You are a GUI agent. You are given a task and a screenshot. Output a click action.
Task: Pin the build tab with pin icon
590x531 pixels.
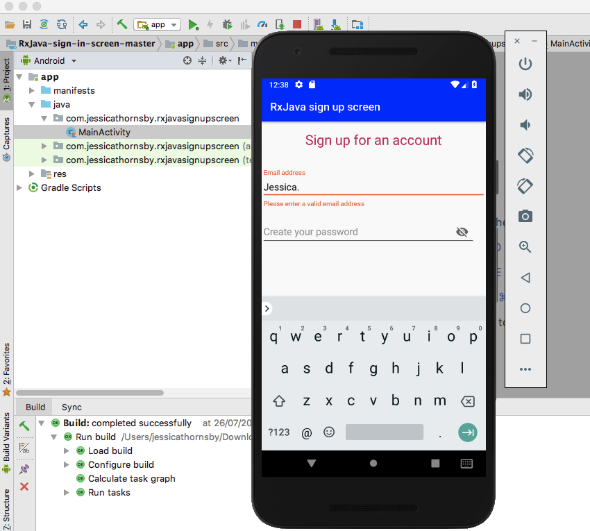point(24,469)
